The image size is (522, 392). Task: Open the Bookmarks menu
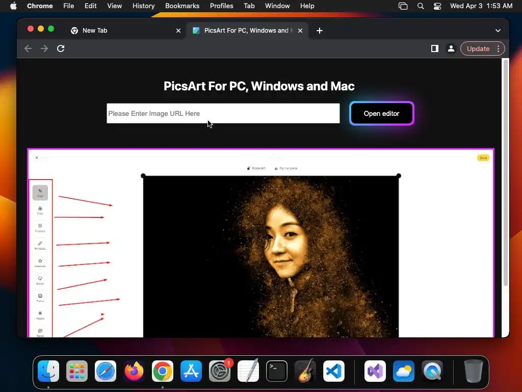coord(182,6)
